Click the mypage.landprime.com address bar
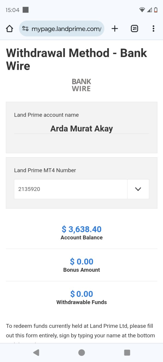The width and height of the screenshot is (163, 362). [66, 29]
